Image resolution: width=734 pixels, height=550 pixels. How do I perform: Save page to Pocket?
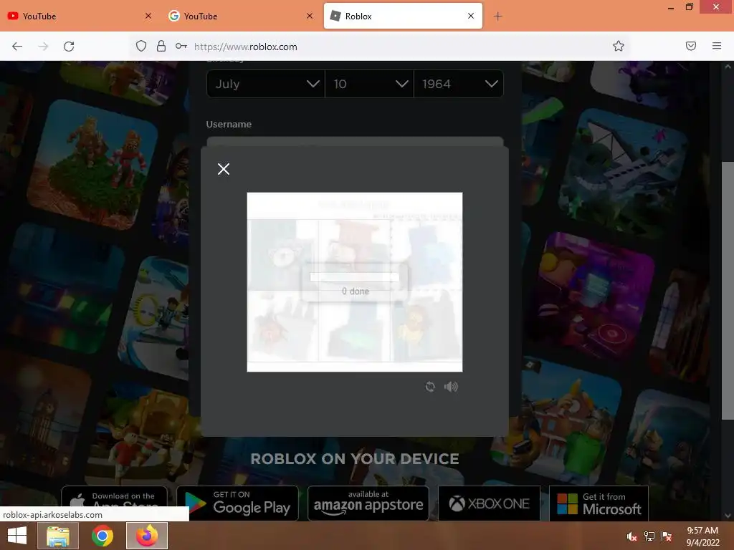691,46
